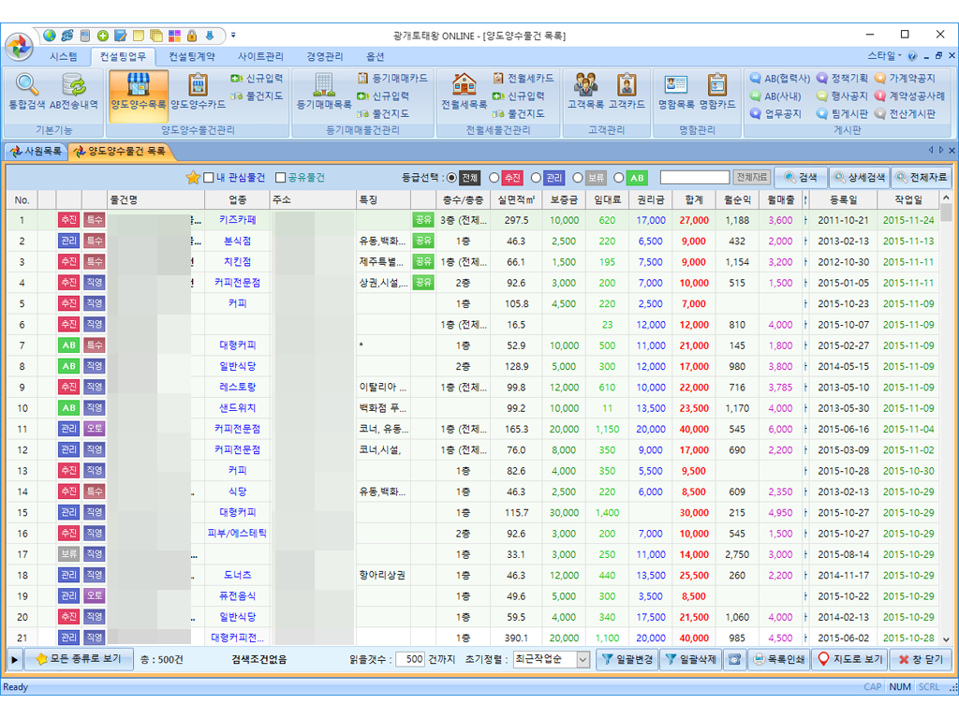Click the list vertical scrollbar down arrow
Screen dimensions: 959x719
[x=946, y=638]
